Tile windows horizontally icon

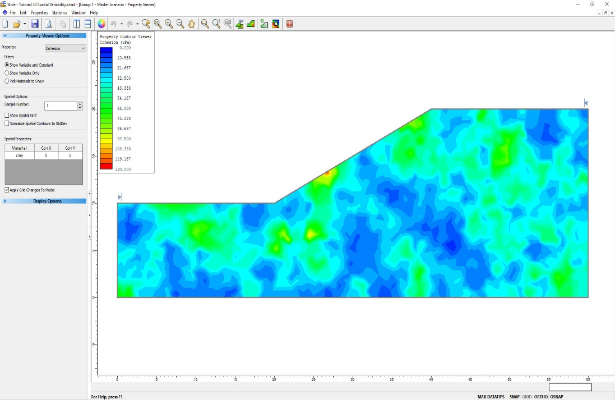pos(88,24)
